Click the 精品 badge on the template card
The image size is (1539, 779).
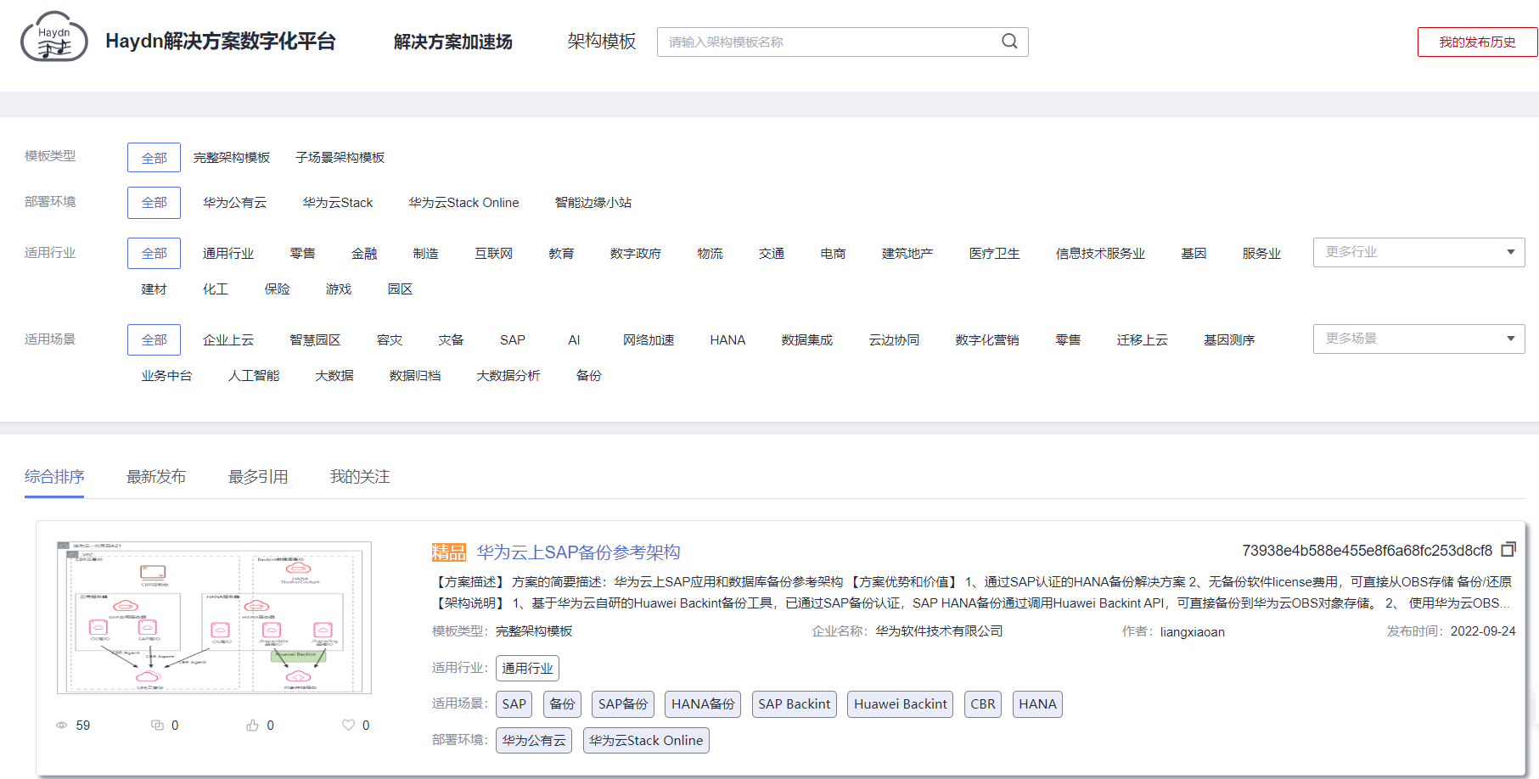tap(449, 552)
